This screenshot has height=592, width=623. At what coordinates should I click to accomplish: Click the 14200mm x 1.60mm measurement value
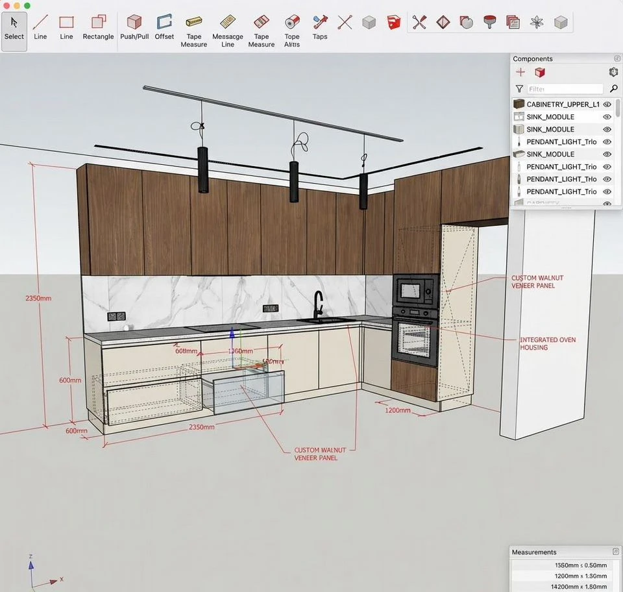tap(578, 586)
